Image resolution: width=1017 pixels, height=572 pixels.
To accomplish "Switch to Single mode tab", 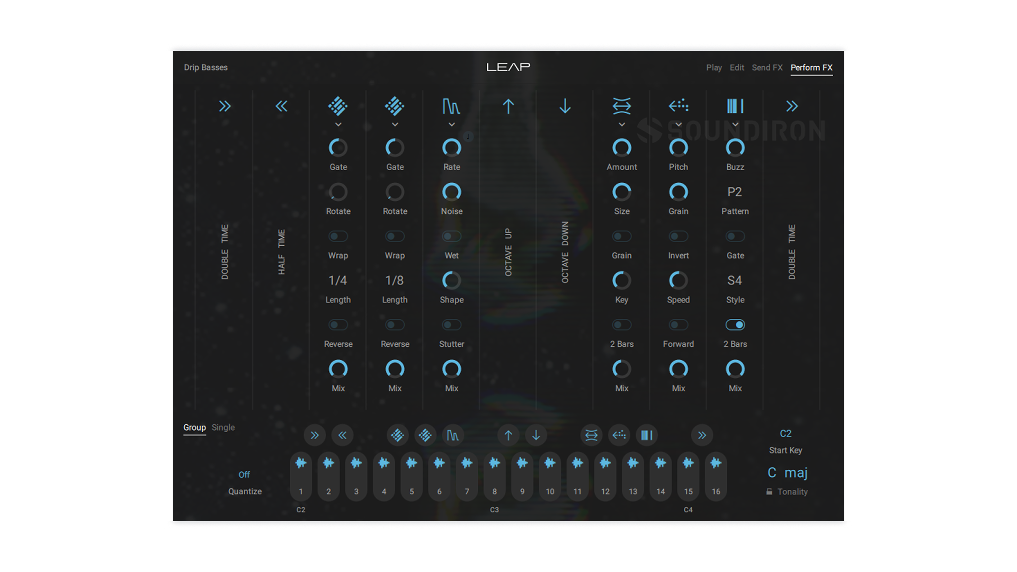I will point(223,427).
